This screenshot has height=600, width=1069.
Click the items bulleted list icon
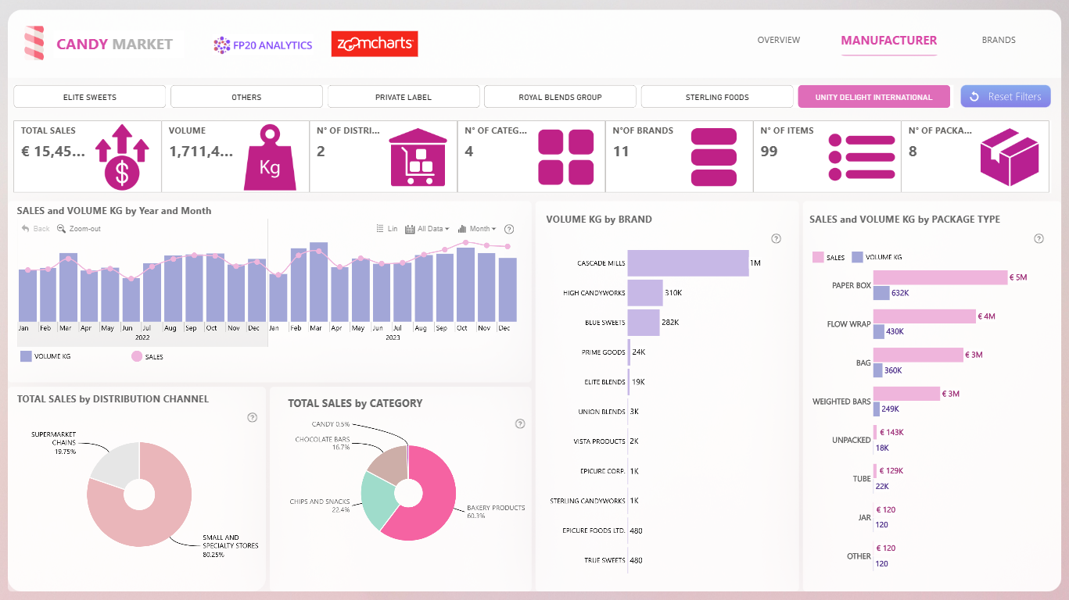pyautogui.click(x=861, y=157)
